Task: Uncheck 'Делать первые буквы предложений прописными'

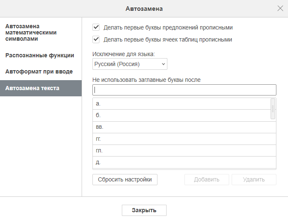Action: (96, 27)
